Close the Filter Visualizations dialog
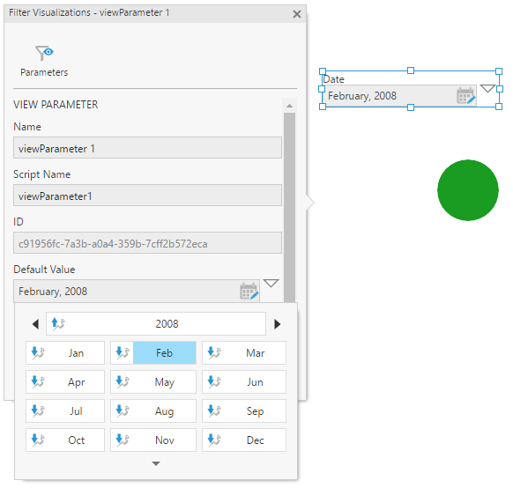 297,14
